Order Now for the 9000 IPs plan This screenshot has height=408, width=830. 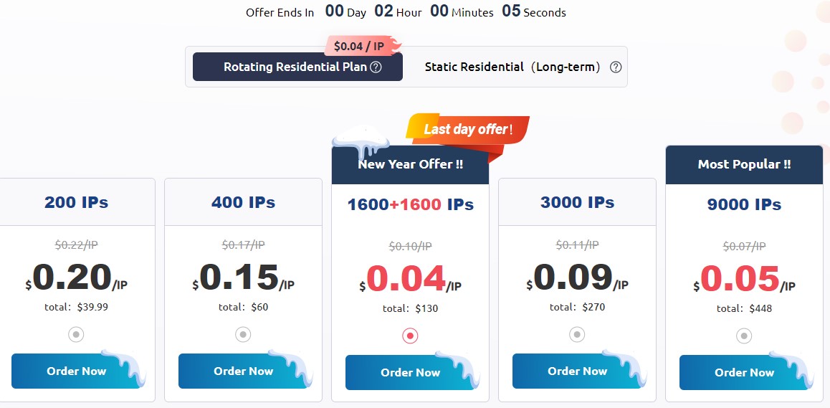point(744,372)
